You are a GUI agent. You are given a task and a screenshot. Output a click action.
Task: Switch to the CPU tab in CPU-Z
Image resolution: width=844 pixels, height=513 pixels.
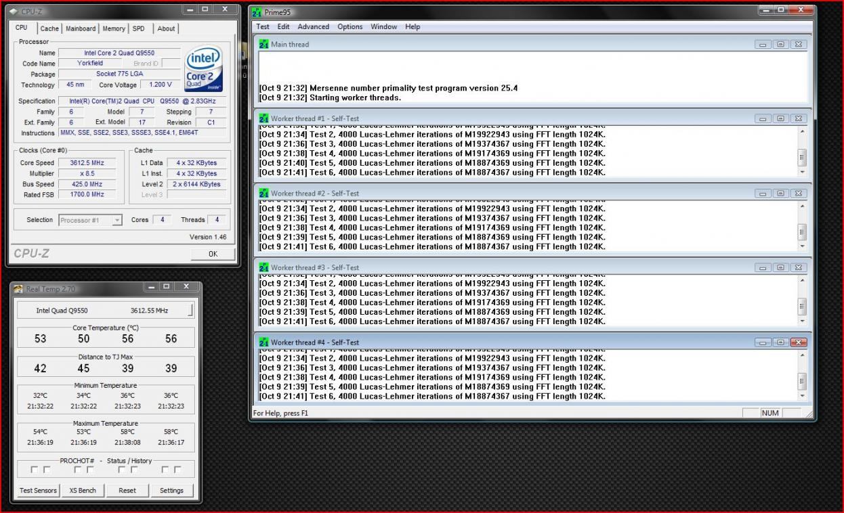(22, 28)
